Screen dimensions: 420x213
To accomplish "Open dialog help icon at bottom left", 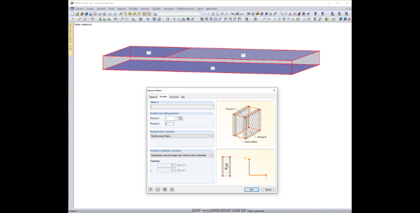I will 151,189.
